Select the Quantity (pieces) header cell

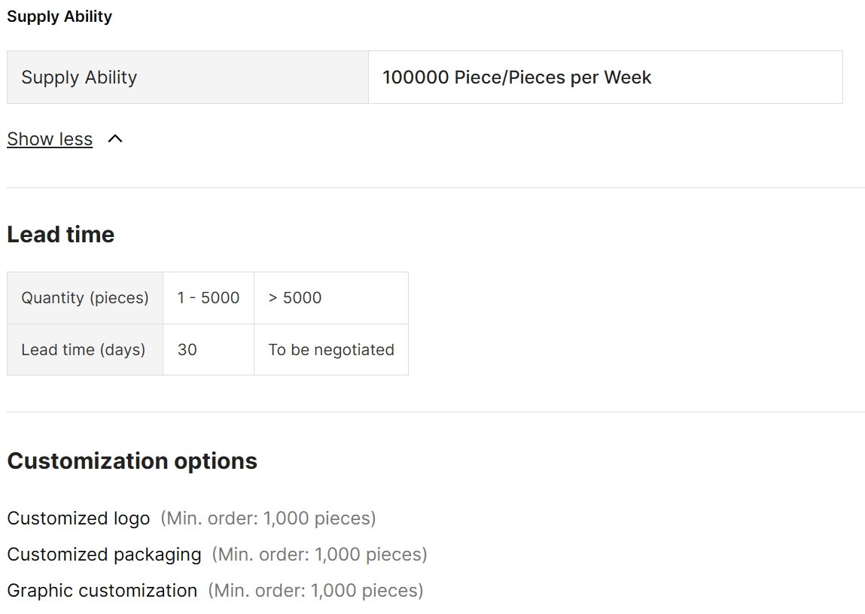[x=84, y=298]
